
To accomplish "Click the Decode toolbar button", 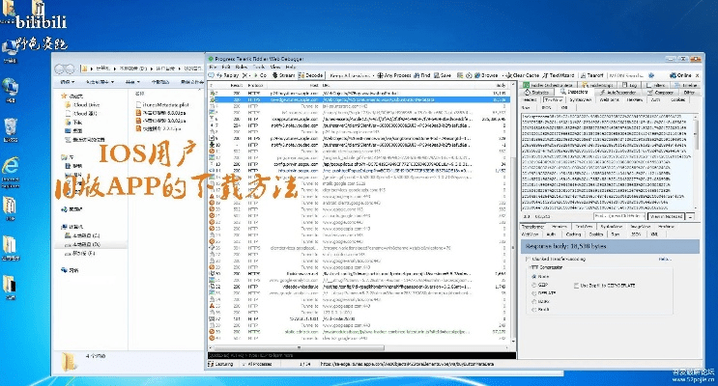I will coord(309,74).
